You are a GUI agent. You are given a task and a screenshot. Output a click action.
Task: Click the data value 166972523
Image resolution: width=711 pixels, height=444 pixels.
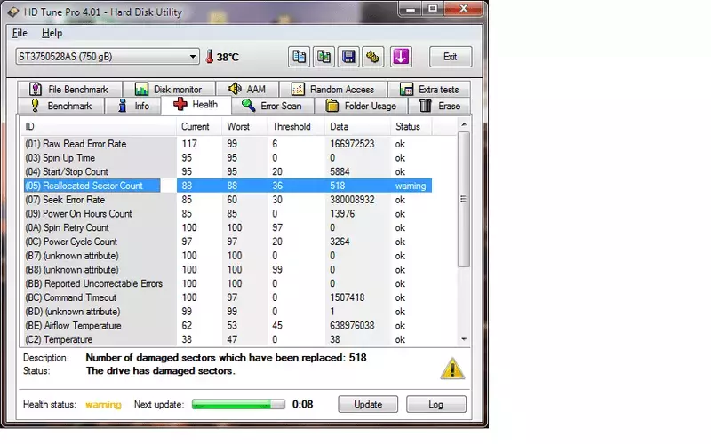tap(352, 144)
